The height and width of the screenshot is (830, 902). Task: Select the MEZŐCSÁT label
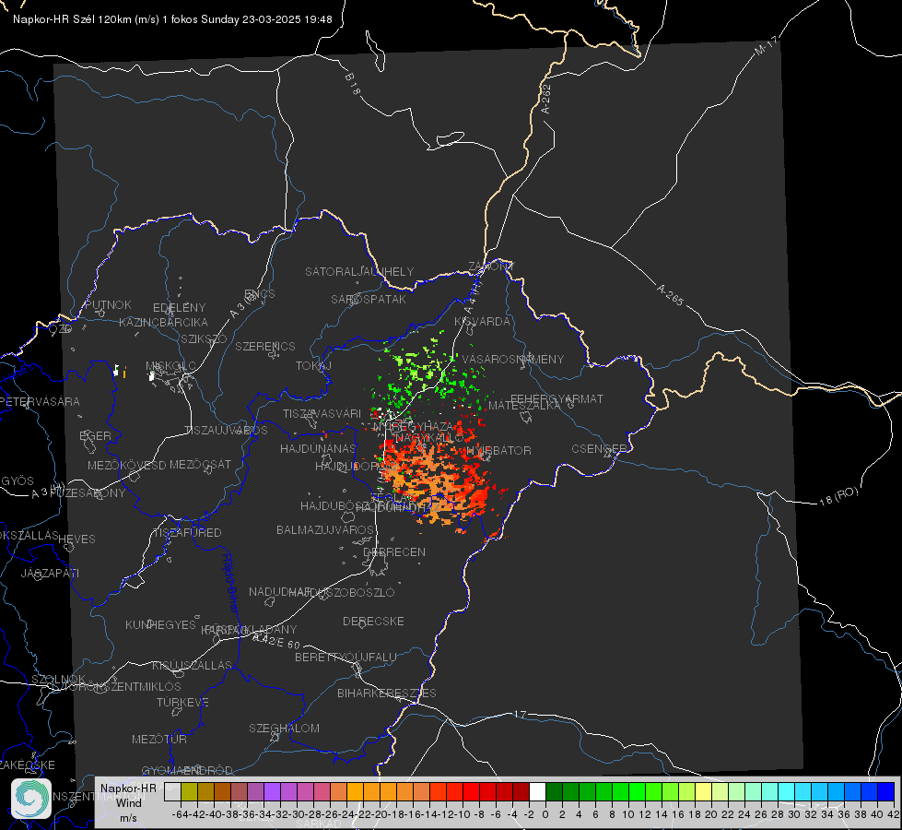point(200,464)
